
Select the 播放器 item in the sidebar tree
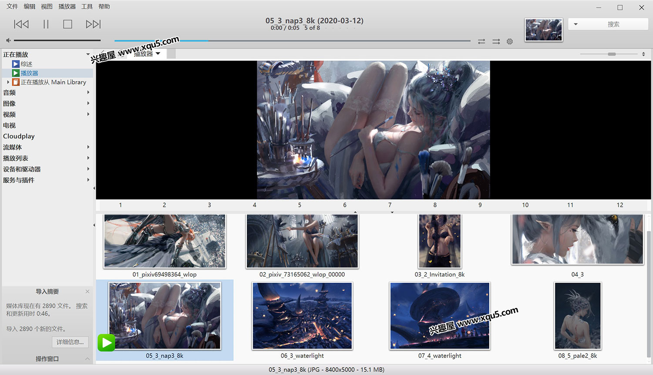point(30,73)
